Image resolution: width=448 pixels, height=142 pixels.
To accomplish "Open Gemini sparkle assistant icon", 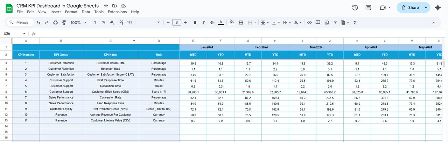I will (x=437, y=7).
